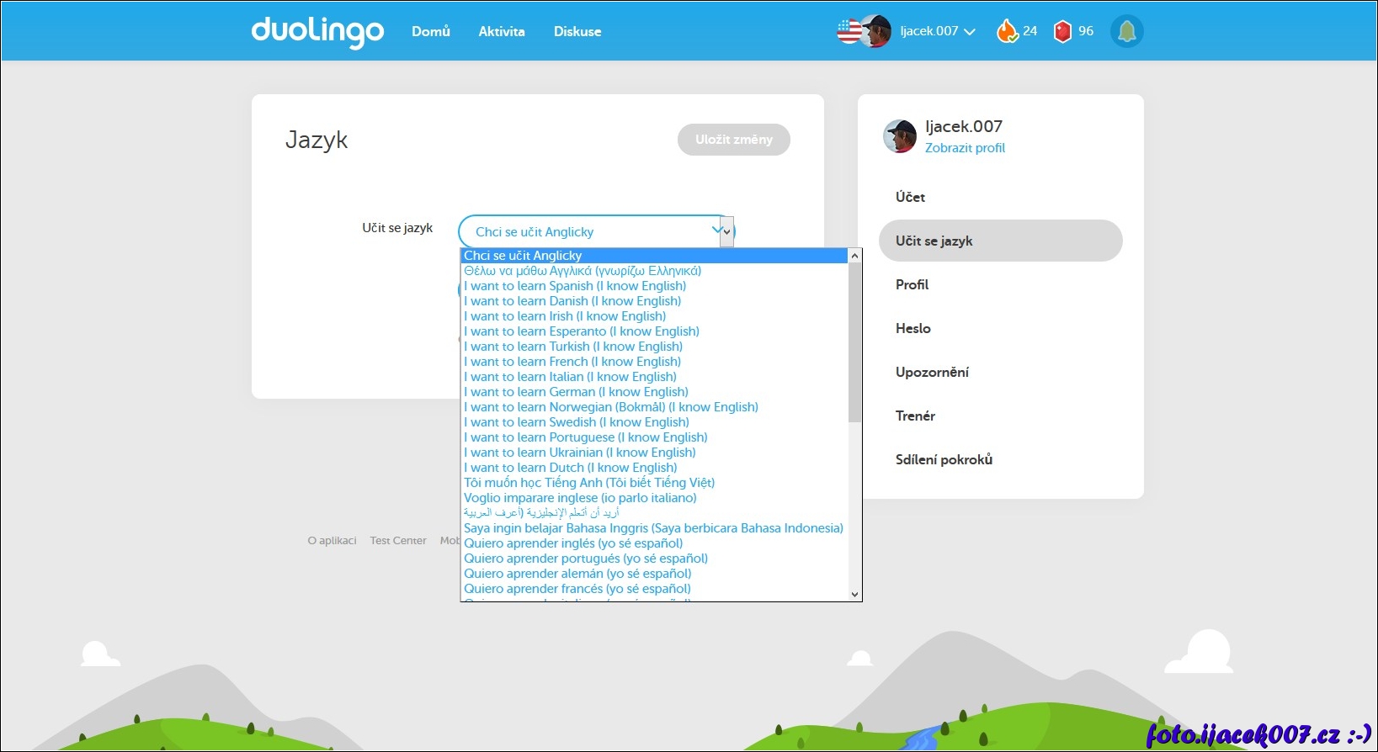Image resolution: width=1378 pixels, height=752 pixels.
Task: Open the Domů navigation item
Action: tap(431, 32)
